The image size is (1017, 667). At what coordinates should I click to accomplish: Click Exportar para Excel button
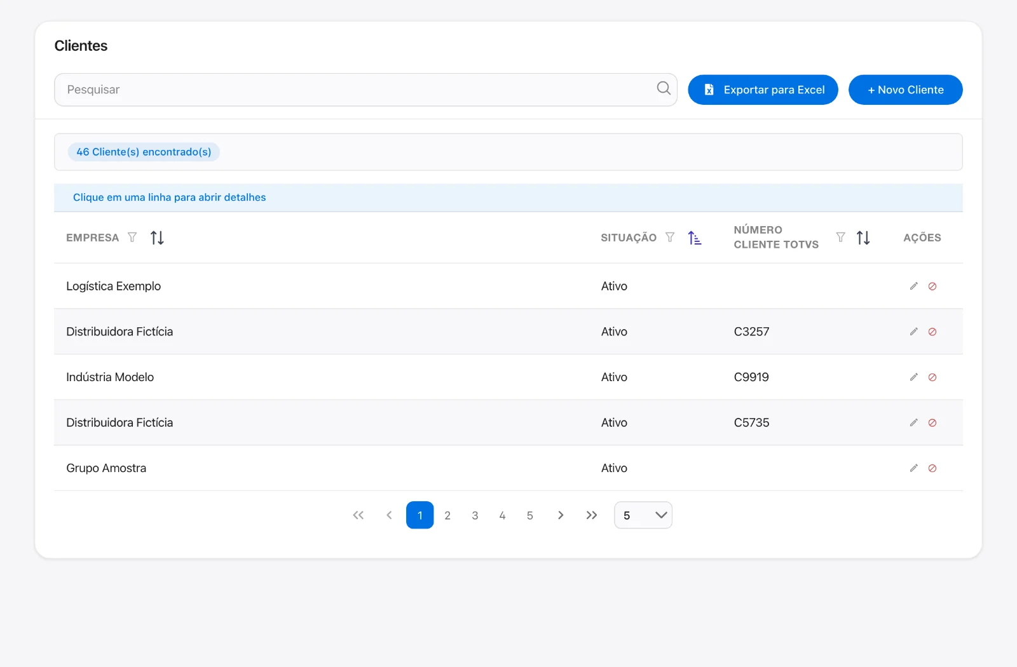(763, 90)
